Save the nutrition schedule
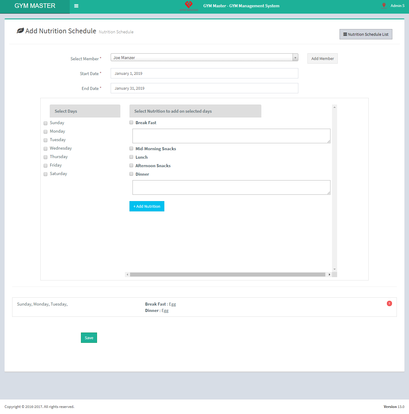409x414 pixels. coord(89,338)
